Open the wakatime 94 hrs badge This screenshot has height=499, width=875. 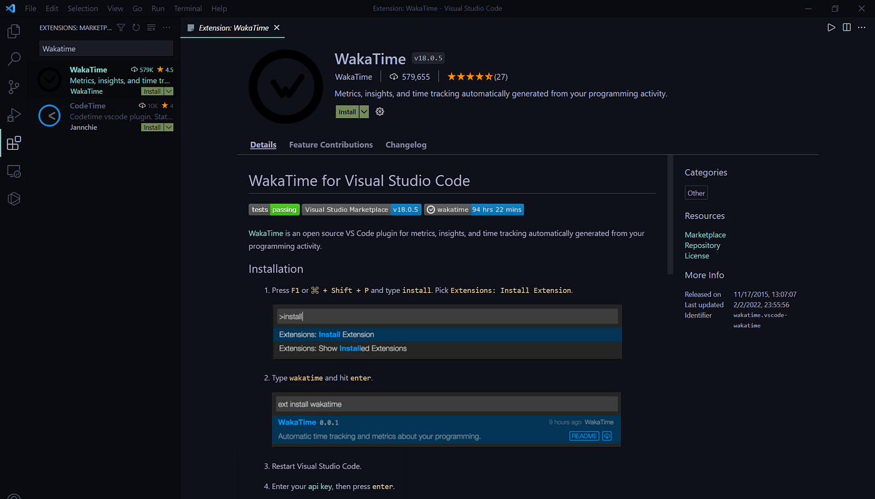474,209
